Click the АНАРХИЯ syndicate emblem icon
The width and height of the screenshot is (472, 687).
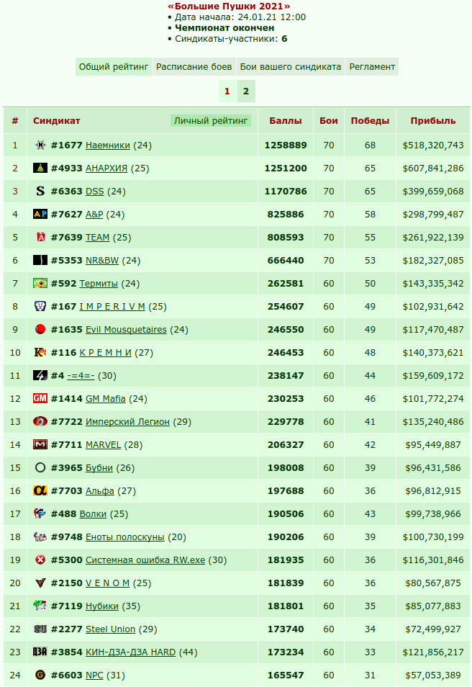click(40, 168)
